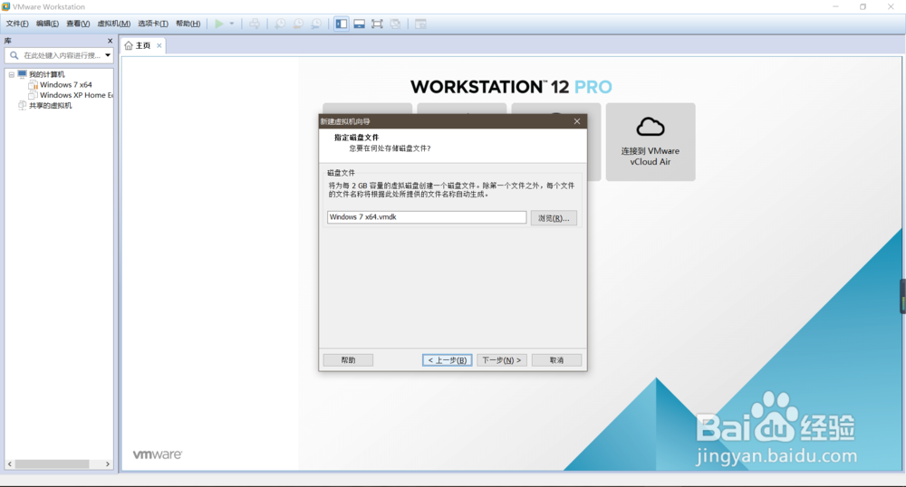Click the full screen mode icon
The height and width of the screenshot is (487, 906).
tap(377, 24)
